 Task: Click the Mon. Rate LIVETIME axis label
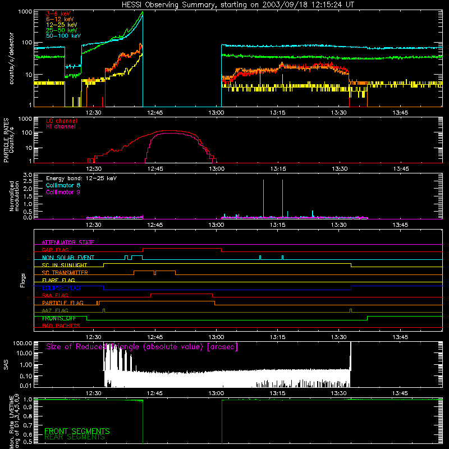pos(14,421)
